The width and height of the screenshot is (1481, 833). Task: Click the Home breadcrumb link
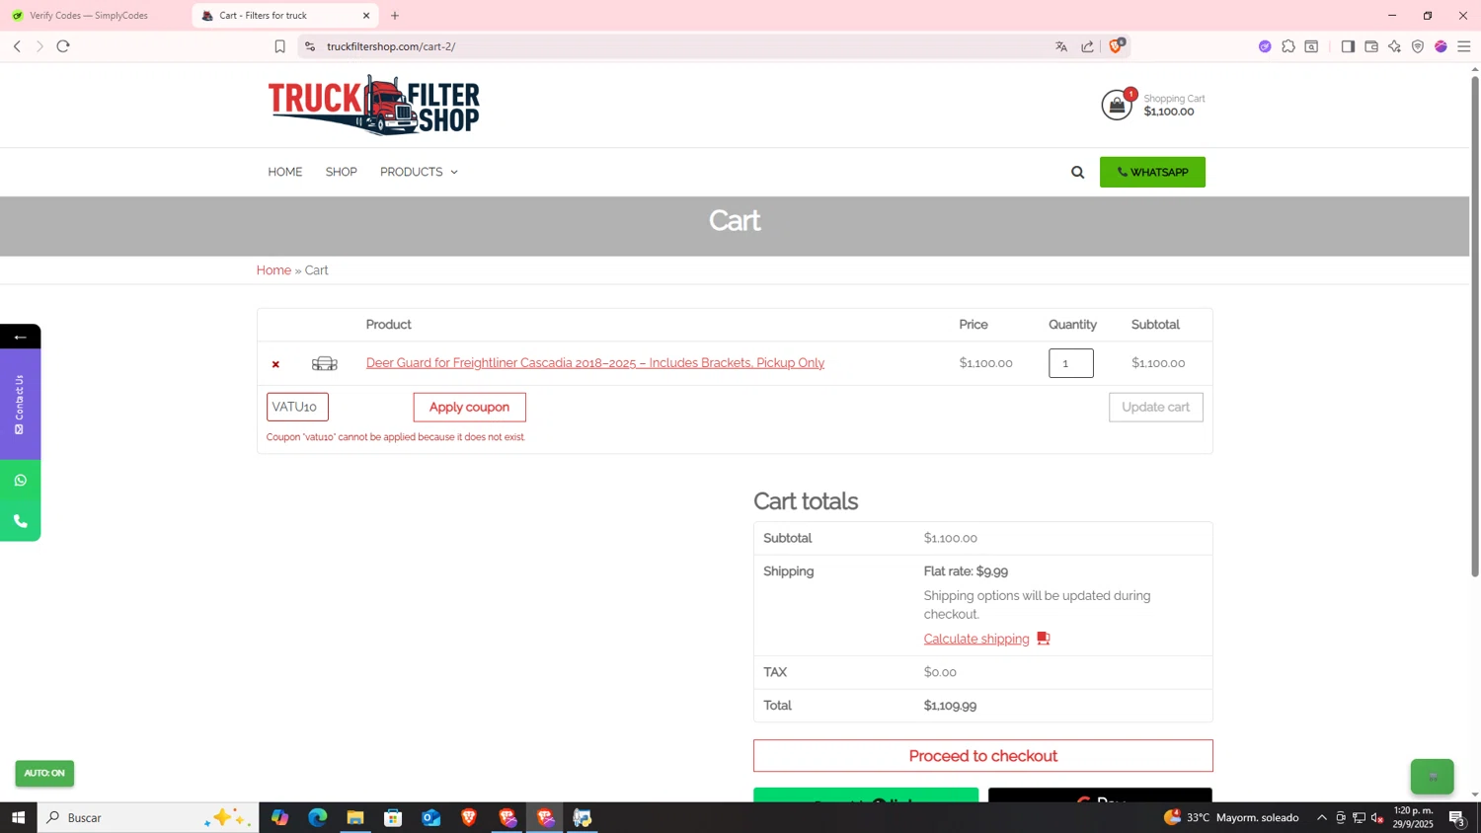tap(273, 270)
